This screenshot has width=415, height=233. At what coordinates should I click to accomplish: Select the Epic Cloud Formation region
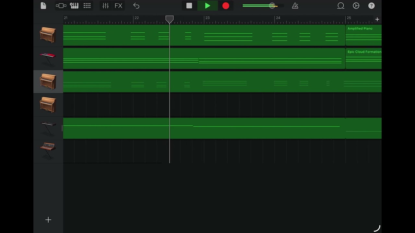[x=363, y=59]
